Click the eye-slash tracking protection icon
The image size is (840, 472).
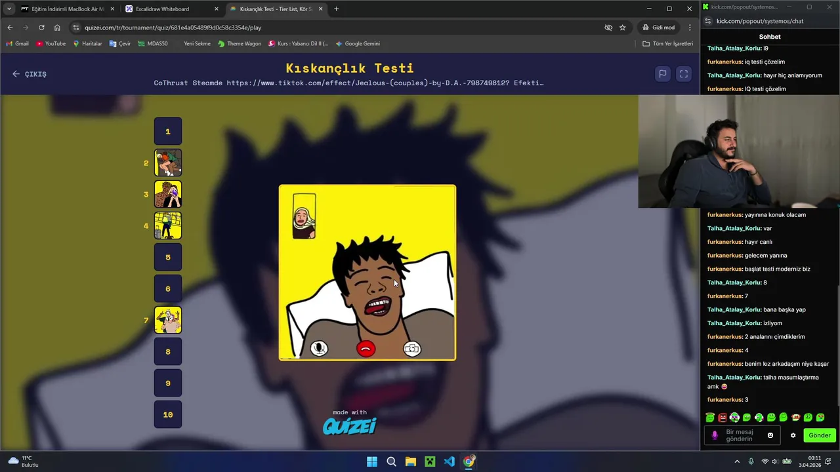[x=608, y=28]
